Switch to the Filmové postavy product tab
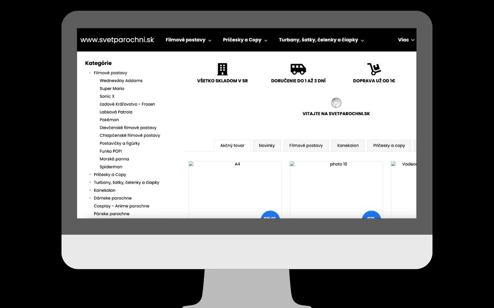 point(306,145)
